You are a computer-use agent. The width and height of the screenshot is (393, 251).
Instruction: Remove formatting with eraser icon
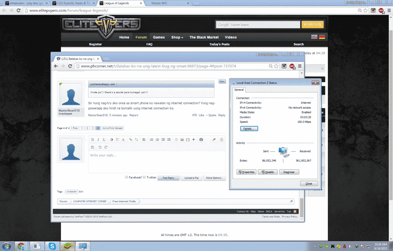[x=214, y=140]
